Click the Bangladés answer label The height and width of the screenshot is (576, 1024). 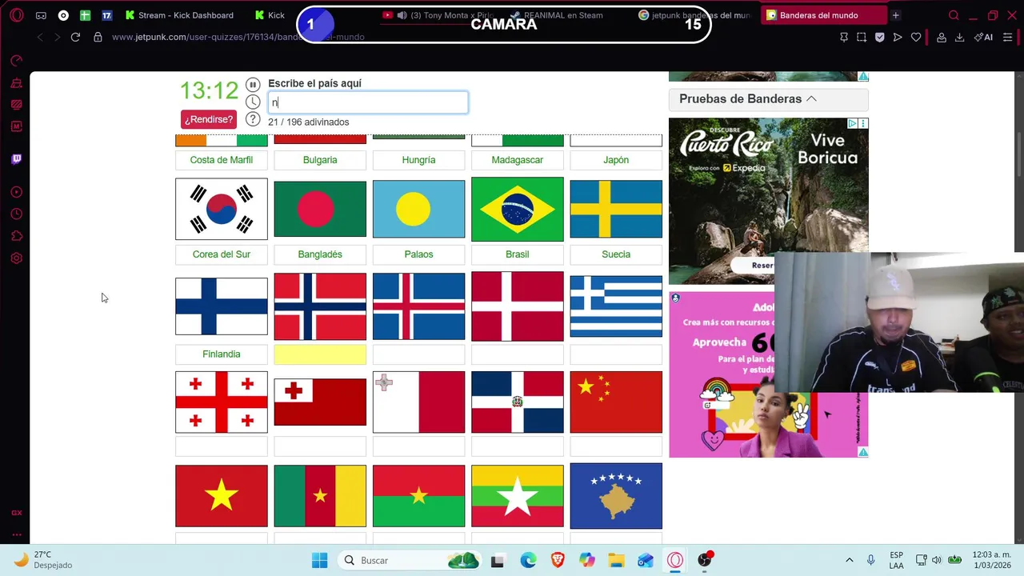320,254
